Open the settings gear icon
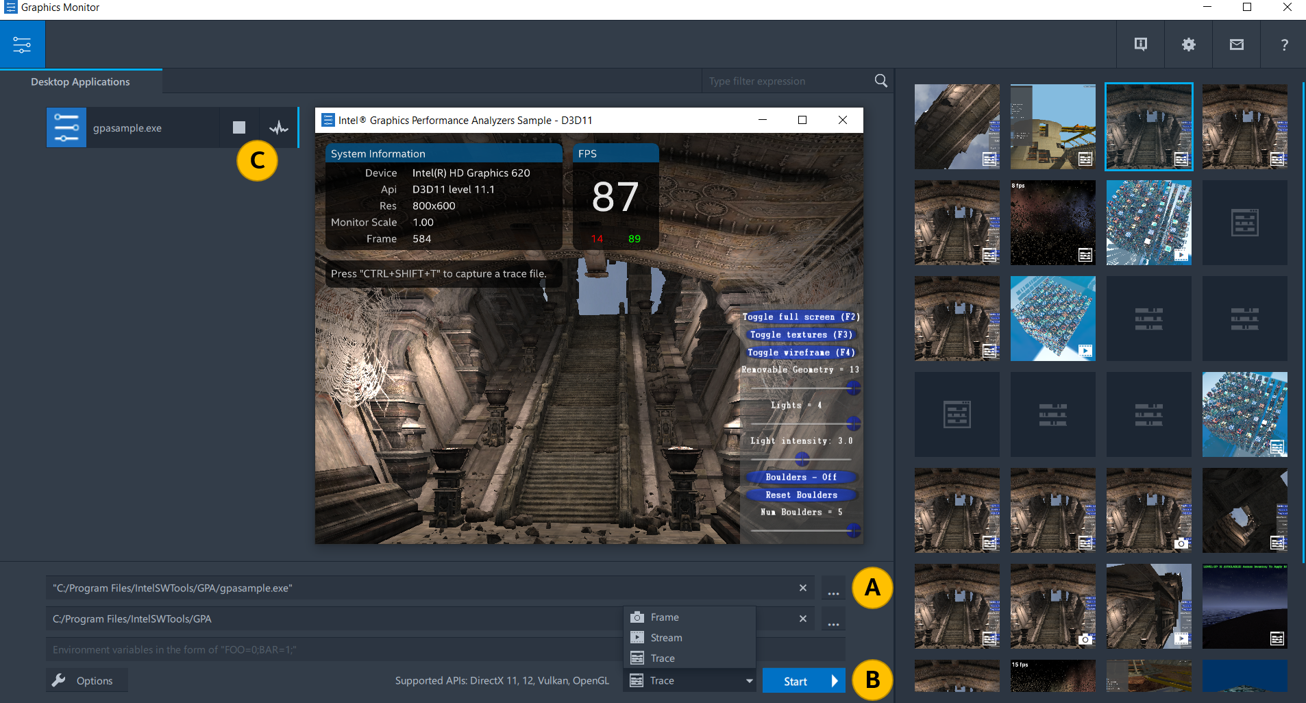This screenshot has width=1306, height=703. pos(1188,45)
